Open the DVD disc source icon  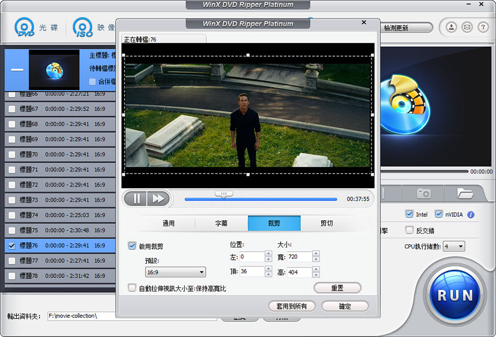click(x=24, y=27)
